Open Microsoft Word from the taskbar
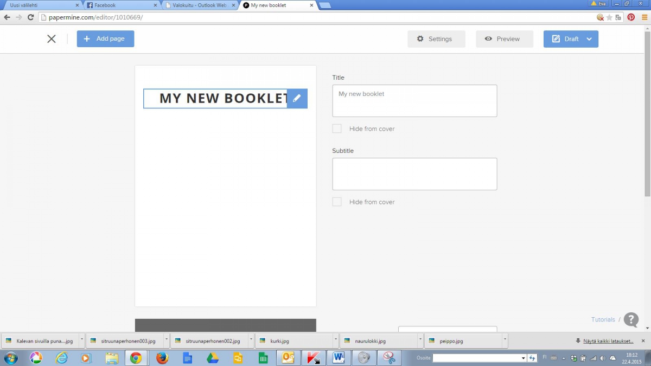The image size is (651, 366). (x=340, y=358)
